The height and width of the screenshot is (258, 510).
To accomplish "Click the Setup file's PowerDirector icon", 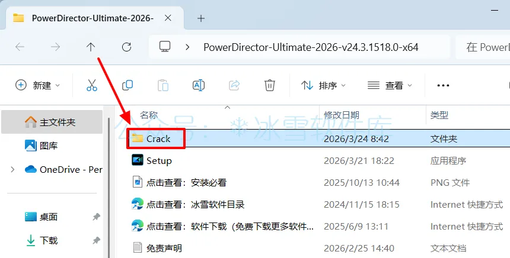I will coord(137,160).
